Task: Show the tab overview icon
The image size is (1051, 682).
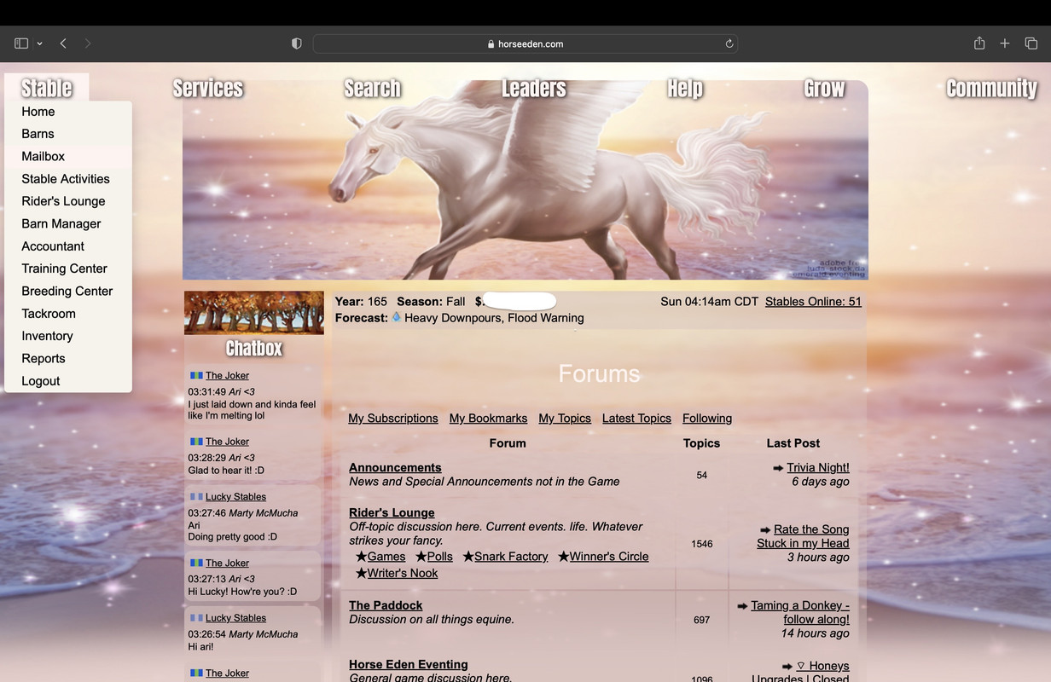Action: click(x=1031, y=43)
